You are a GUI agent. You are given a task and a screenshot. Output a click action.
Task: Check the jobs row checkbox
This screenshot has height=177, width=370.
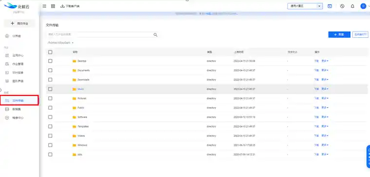coord(50,154)
